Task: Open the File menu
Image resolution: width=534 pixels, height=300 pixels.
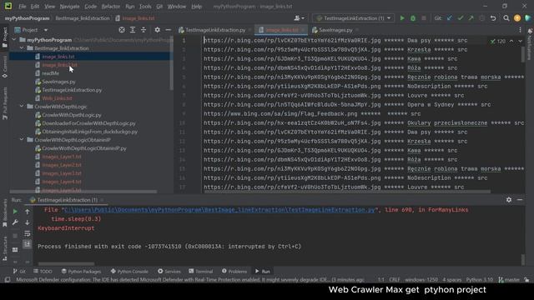Action: (x=23, y=7)
